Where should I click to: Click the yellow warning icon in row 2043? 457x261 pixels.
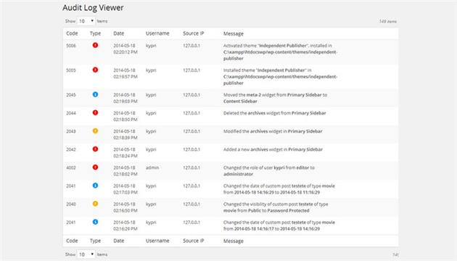[95, 130]
